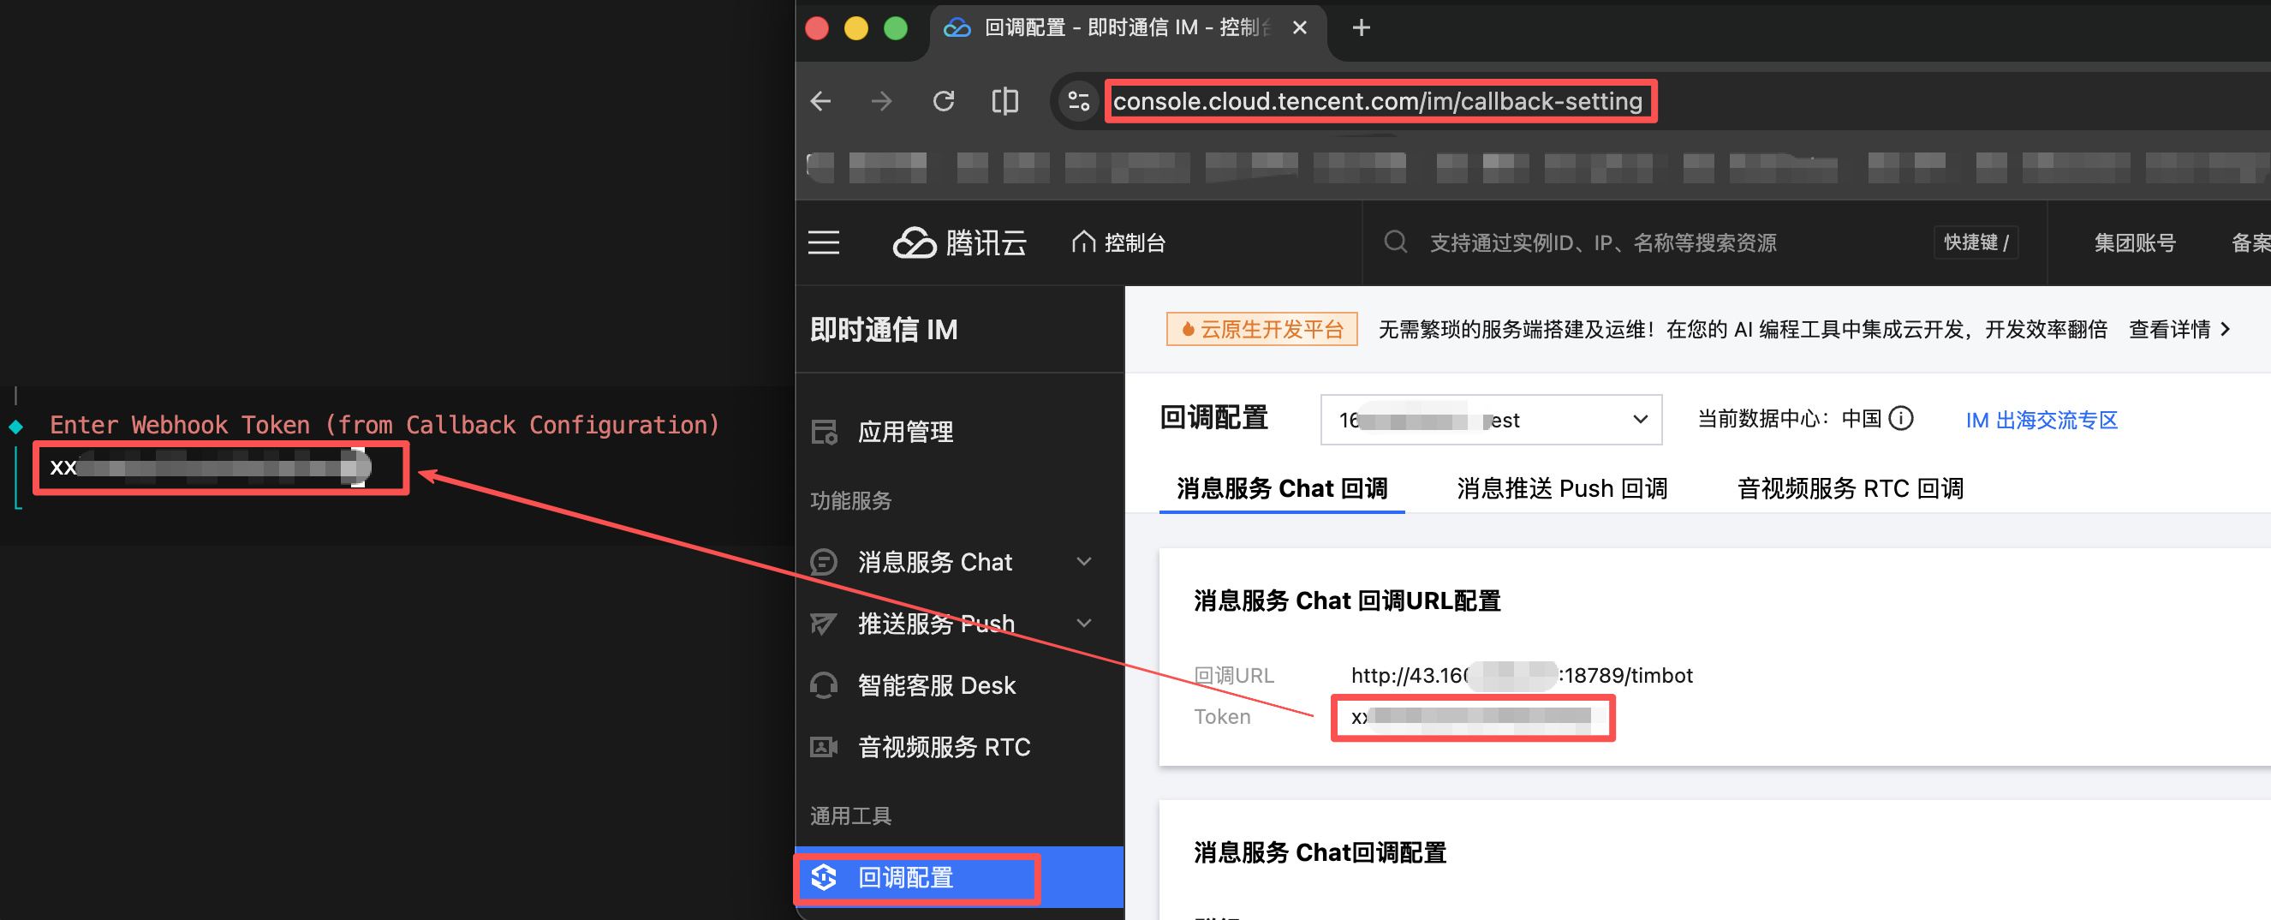
Task: Click the 即时通信 IM sidebar title
Action: pos(884,330)
